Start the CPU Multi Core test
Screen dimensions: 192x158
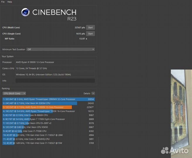pos(90,28)
